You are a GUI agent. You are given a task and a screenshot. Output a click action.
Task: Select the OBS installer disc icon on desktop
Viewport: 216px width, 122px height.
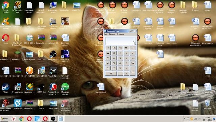click(29, 39)
